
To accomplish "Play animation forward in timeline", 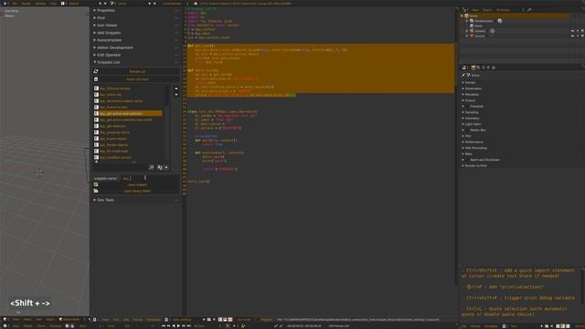I will [x=178, y=326].
